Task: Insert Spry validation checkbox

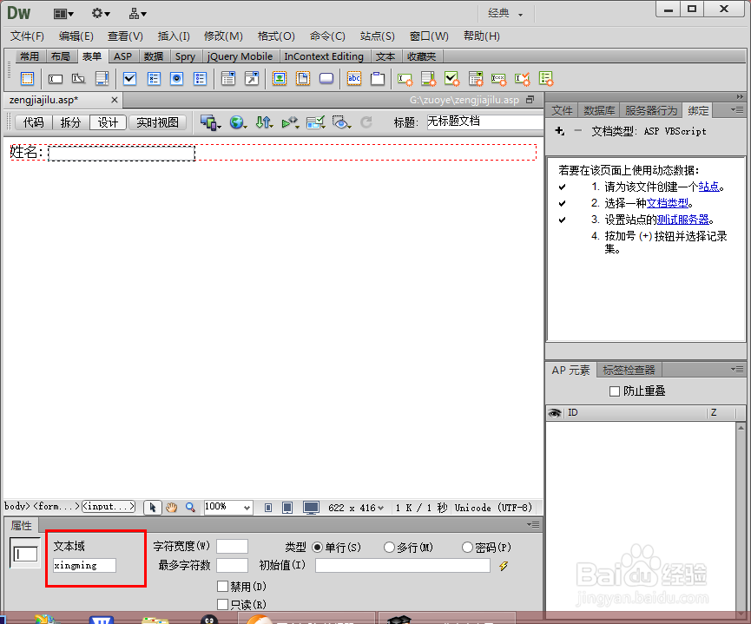Action: (452, 79)
